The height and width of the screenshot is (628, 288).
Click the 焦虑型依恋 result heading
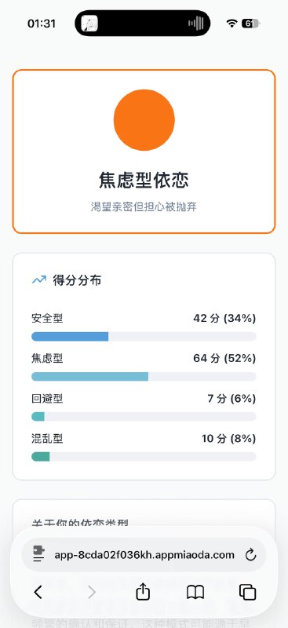click(x=144, y=181)
